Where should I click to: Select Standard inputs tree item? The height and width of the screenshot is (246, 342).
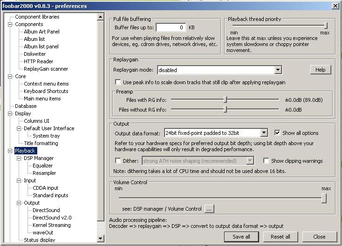[x=50, y=195]
